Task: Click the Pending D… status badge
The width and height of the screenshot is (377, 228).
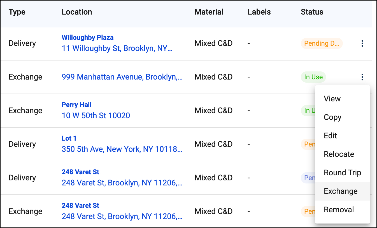Action: [x=322, y=43]
